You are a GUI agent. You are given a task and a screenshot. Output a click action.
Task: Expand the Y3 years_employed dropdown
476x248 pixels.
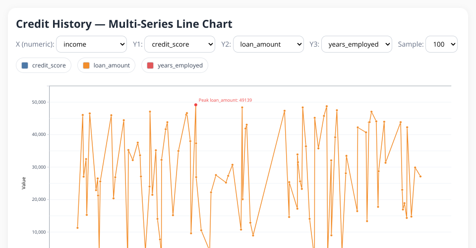click(357, 44)
